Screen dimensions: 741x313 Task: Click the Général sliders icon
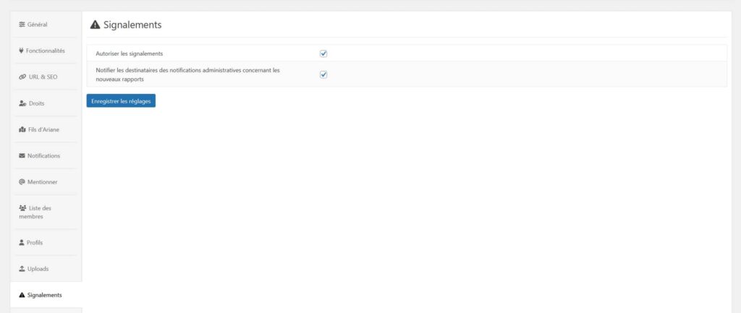pos(22,25)
